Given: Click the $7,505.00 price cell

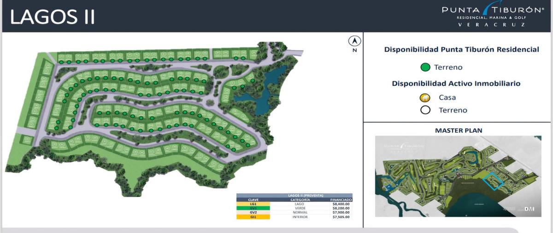Looking at the screenshot, I should [x=341, y=217].
